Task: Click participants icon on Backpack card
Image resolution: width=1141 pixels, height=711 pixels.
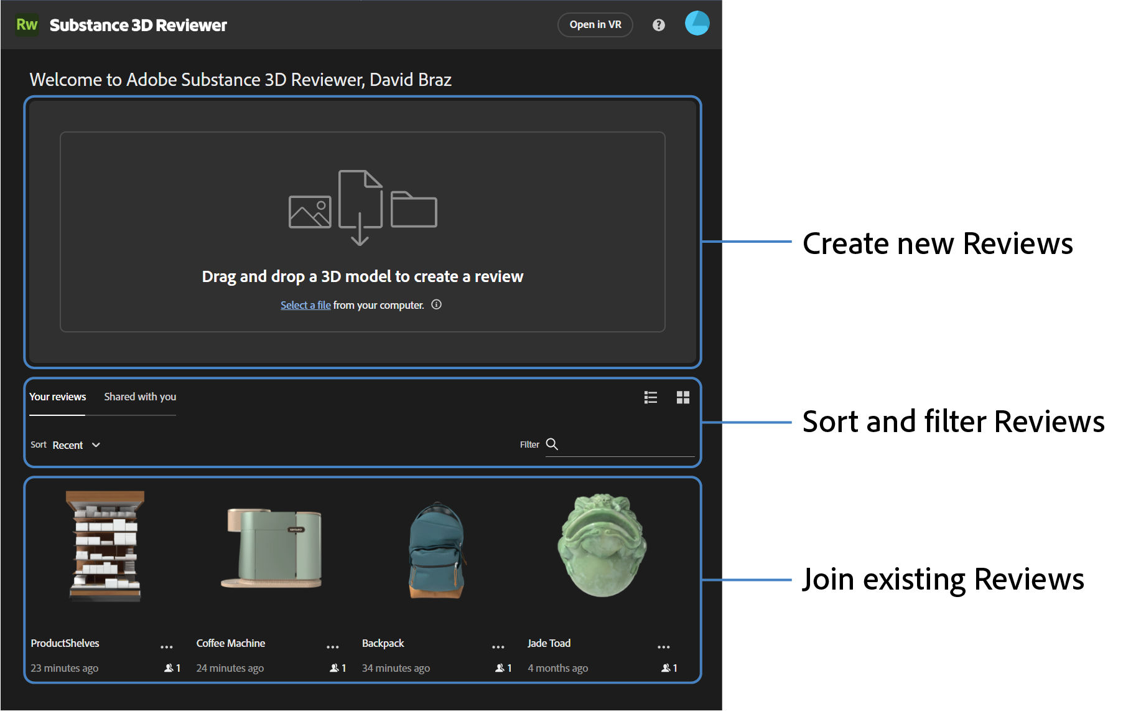Action: pyautogui.click(x=500, y=668)
